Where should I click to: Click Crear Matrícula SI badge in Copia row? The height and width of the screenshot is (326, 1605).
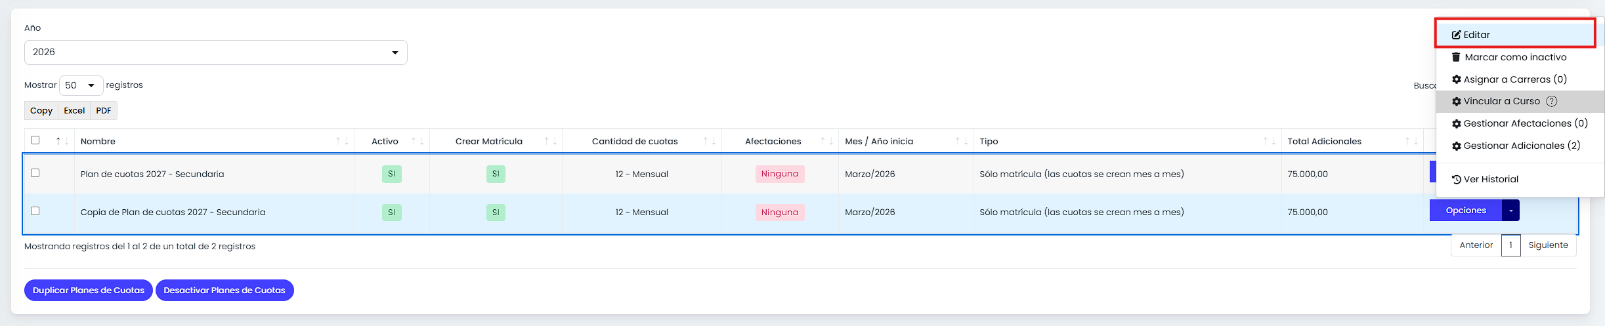coord(496,212)
